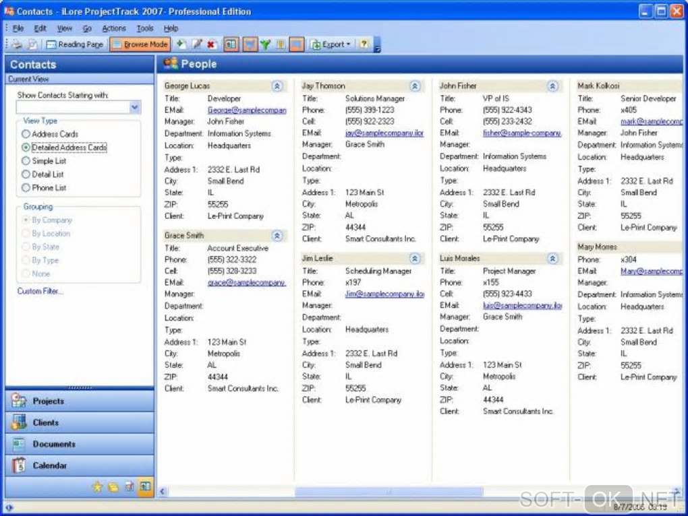Open the Edit menu
This screenshot has width=688, height=516.
click(x=40, y=28)
